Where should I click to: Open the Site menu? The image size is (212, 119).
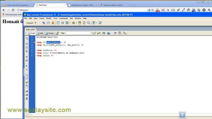pyautogui.click(x=71, y=19)
